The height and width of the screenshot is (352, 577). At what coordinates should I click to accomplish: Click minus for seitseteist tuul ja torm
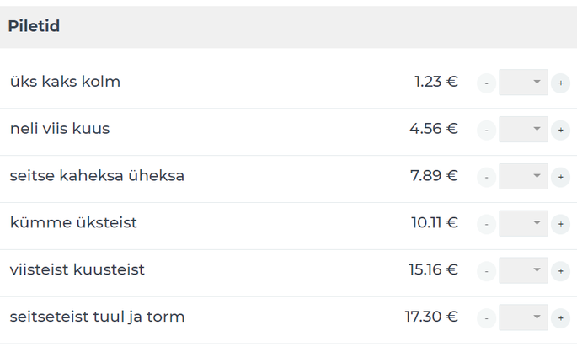point(487,318)
